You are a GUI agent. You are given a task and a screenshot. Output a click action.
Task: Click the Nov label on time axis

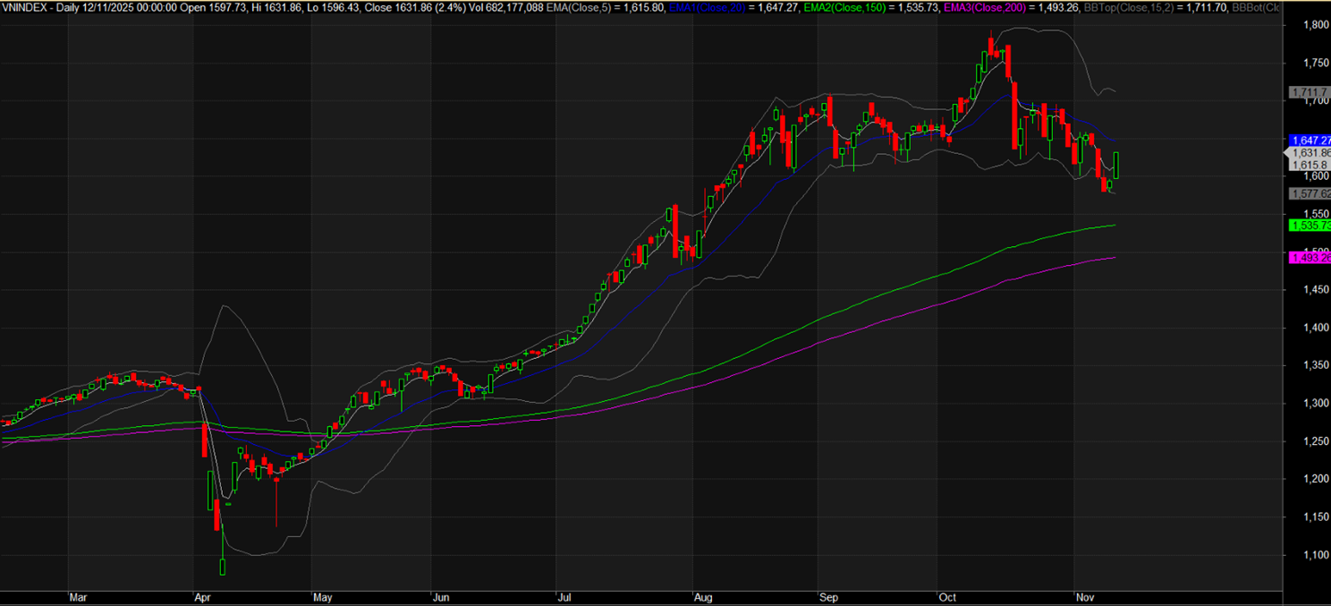click(x=1085, y=596)
